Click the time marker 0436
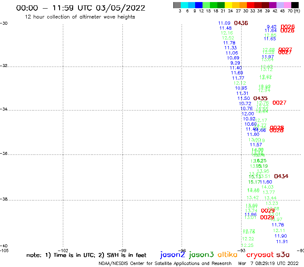 pyautogui.click(x=241, y=23)
